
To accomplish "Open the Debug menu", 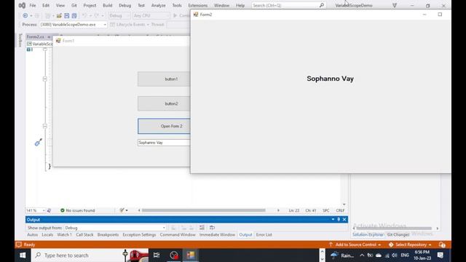I will click(x=125, y=5).
